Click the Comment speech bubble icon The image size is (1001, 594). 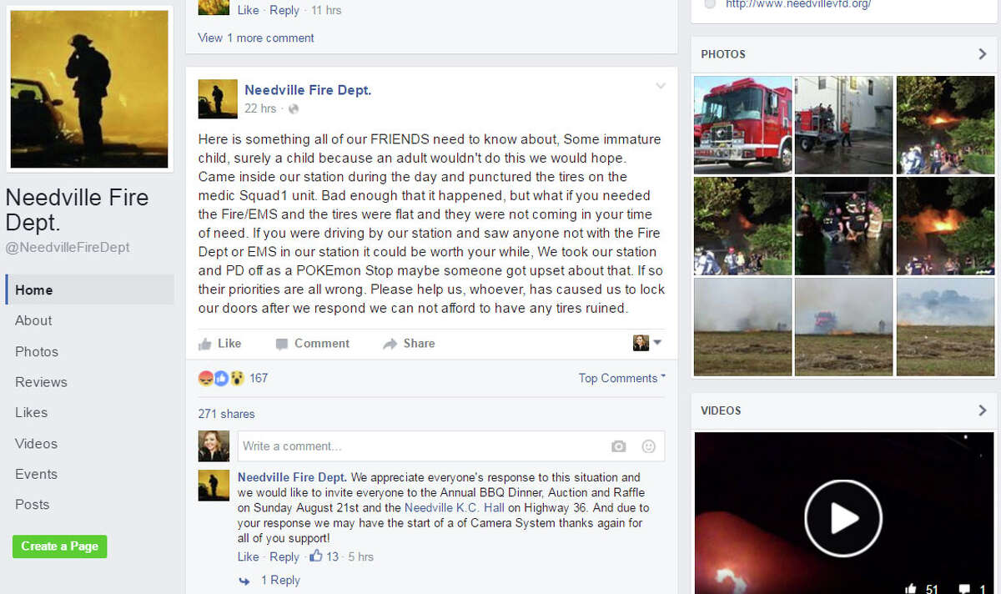[x=282, y=344]
